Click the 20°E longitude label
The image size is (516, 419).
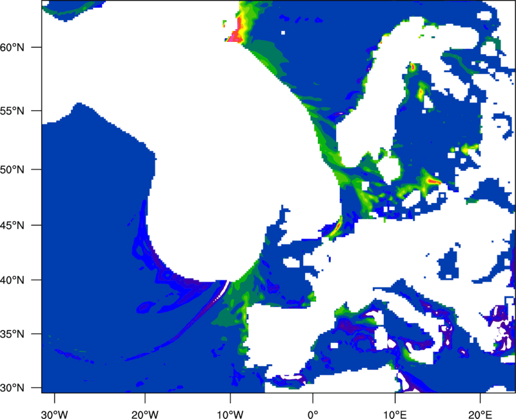click(480, 414)
